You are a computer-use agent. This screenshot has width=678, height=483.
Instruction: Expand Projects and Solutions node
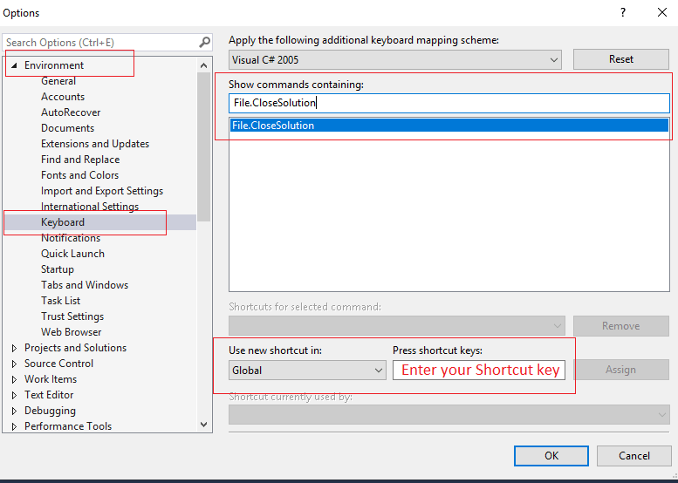click(14, 348)
